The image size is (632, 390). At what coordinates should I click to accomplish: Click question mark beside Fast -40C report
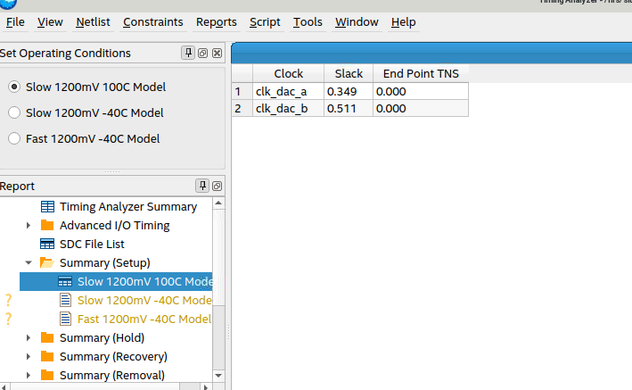click(x=8, y=319)
